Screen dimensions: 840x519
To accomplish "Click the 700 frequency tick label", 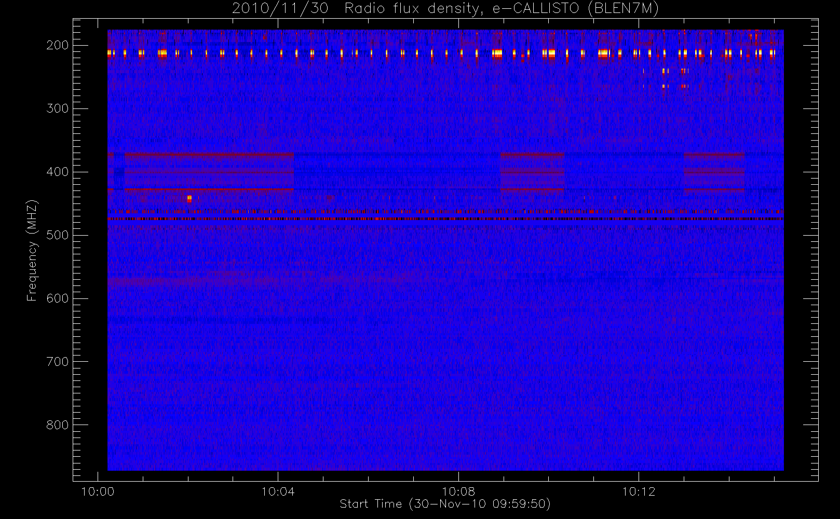I will 58,362.
